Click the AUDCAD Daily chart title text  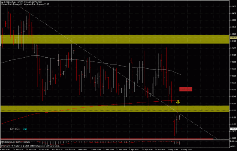pos(22,2)
